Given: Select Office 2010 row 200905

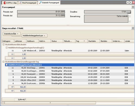Looking at the screenshot, I should tap(71, 80).
